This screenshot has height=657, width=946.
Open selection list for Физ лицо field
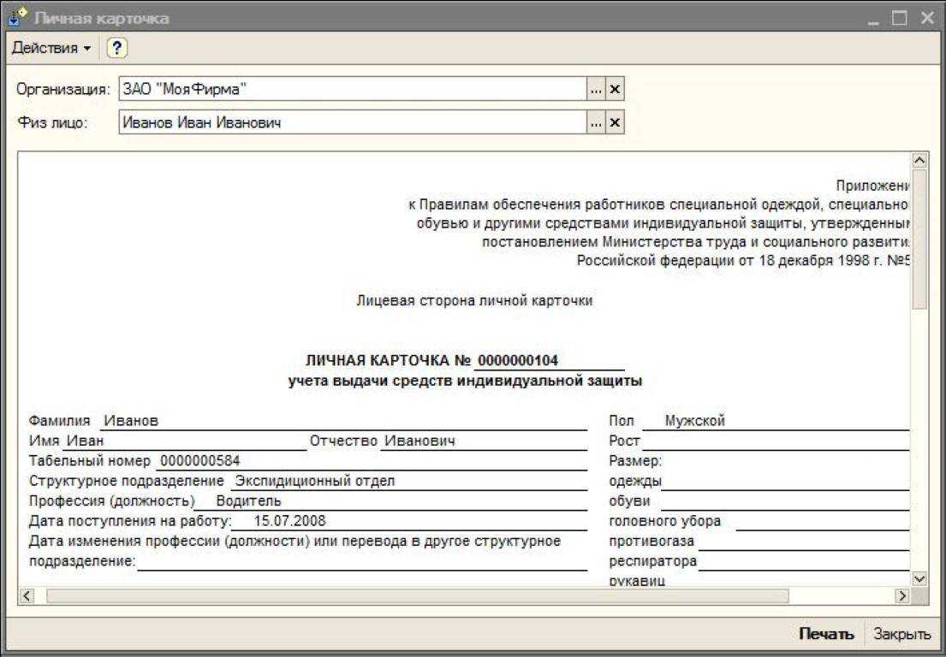[597, 122]
